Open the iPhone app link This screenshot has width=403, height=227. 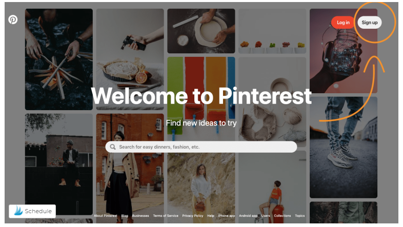tap(227, 216)
